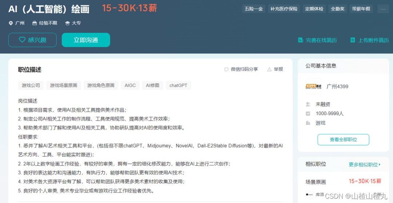
Task: Click the graduation cap icon next to 大专
Action: (67, 23)
